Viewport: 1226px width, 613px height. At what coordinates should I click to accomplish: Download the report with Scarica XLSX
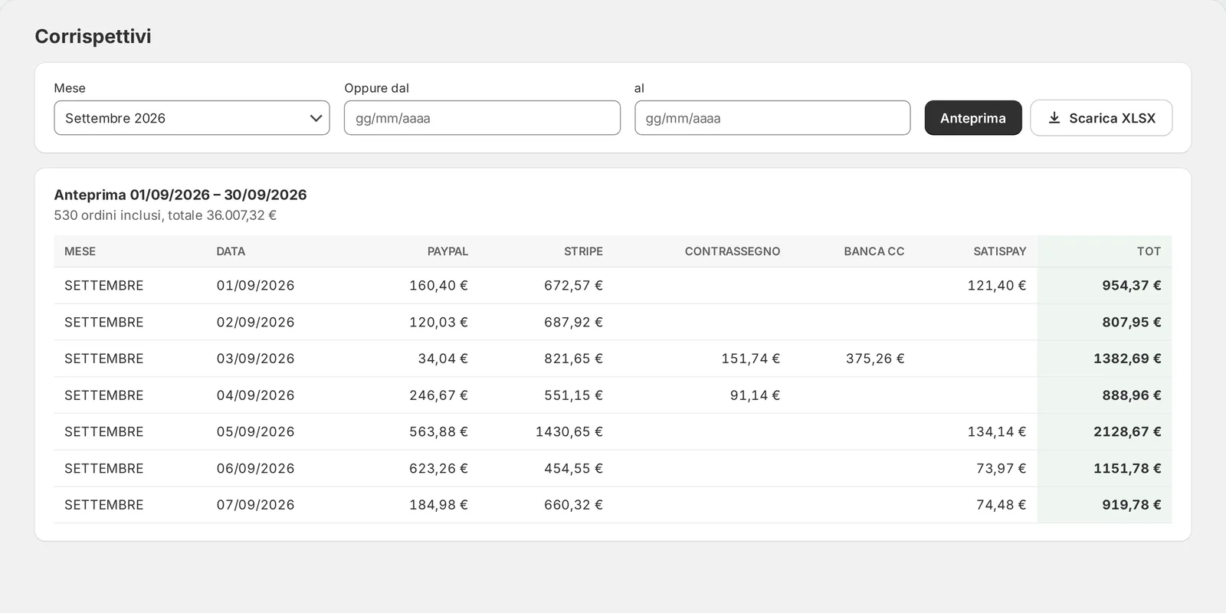1101,118
